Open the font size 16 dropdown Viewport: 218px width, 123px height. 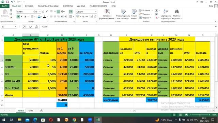40,12
